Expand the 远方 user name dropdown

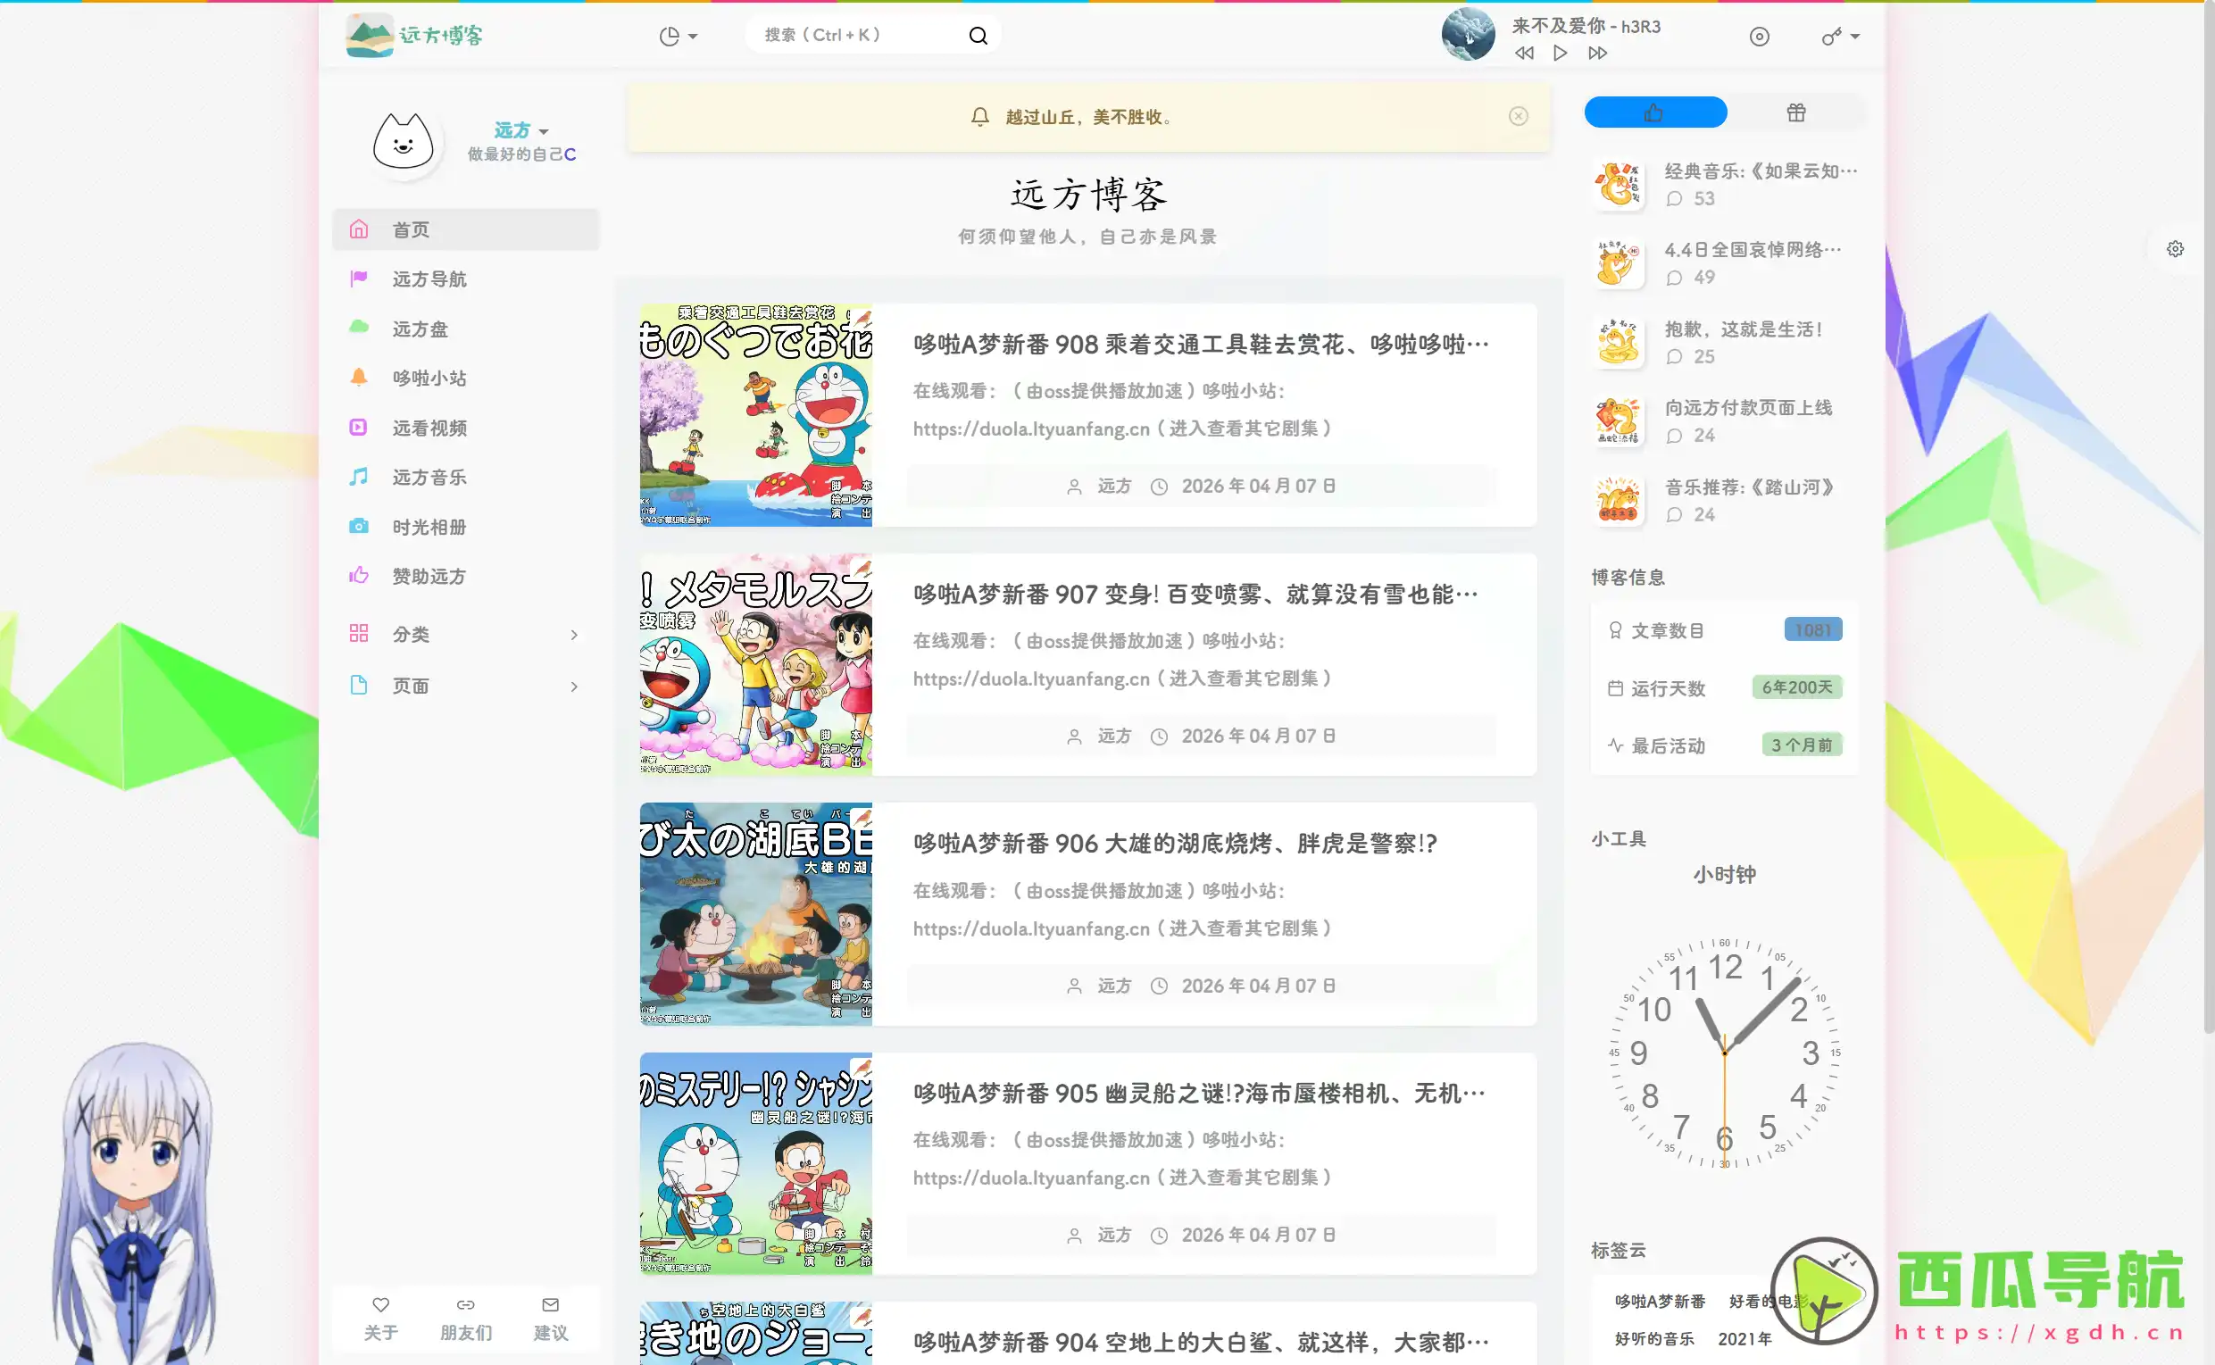(520, 130)
